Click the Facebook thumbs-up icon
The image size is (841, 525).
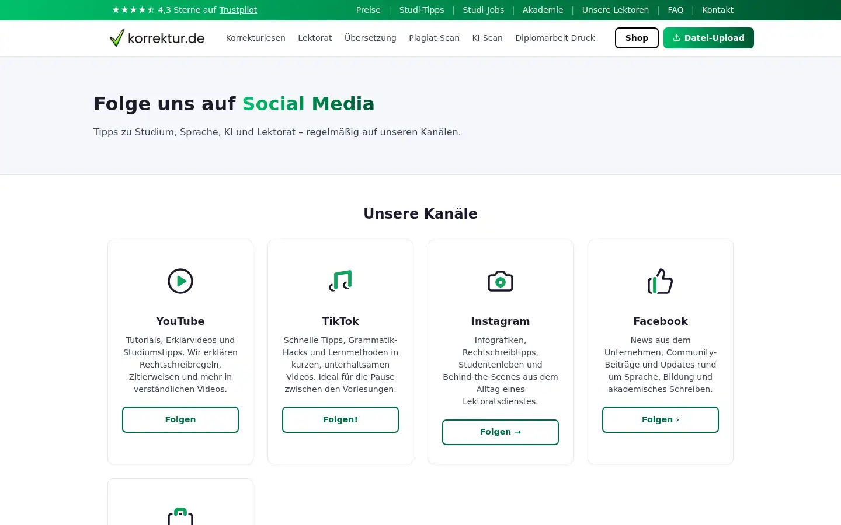click(661, 281)
